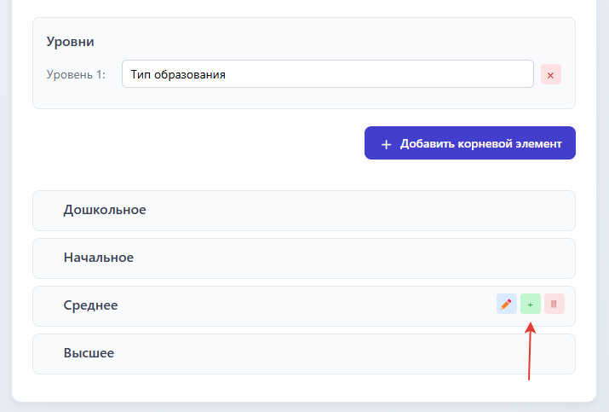Image resolution: width=609 pixels, height=412 pixels.
Task: Click empty area below Уровень 1 field
Action: (x=304, y=97)
